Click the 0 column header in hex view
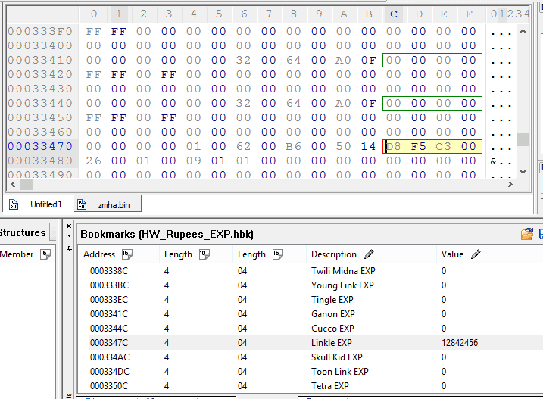 pyautogui.click(x=94, y=14)
